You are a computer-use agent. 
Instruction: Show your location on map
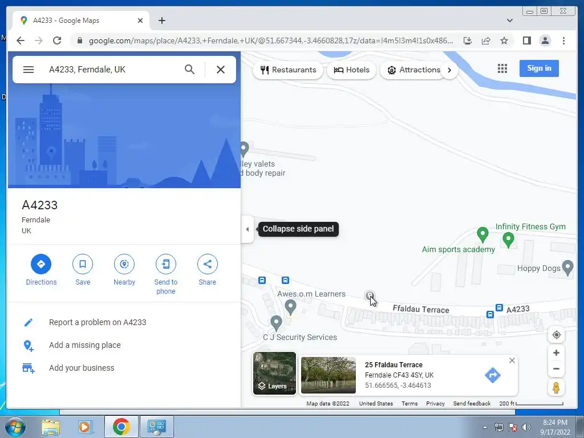pyautogui.click(x=556, y=335)
